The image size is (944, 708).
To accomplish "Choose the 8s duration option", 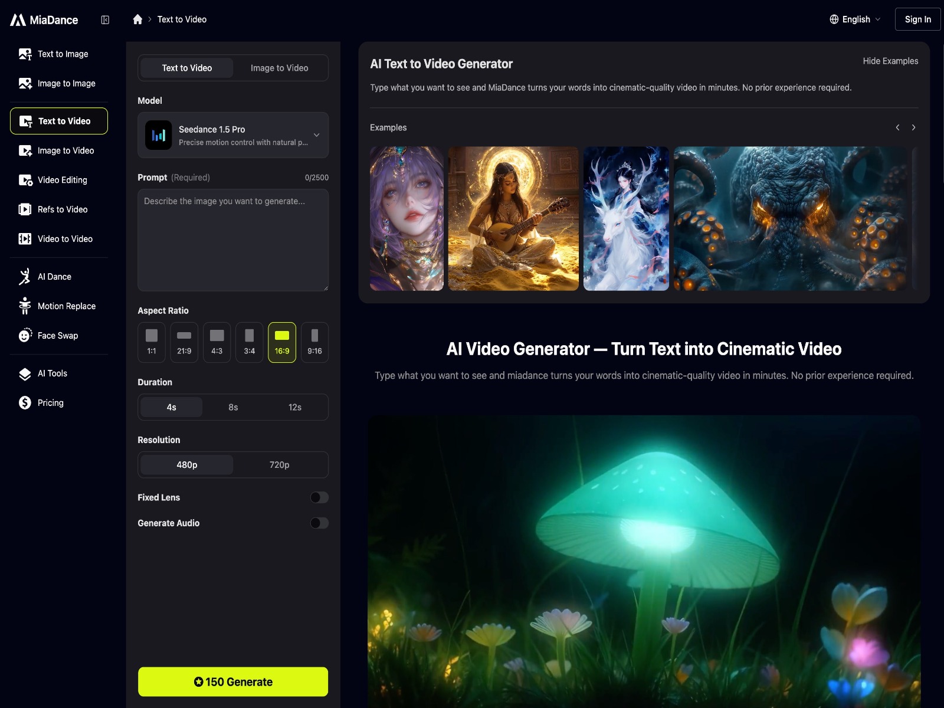I will [x=233, y=407].
